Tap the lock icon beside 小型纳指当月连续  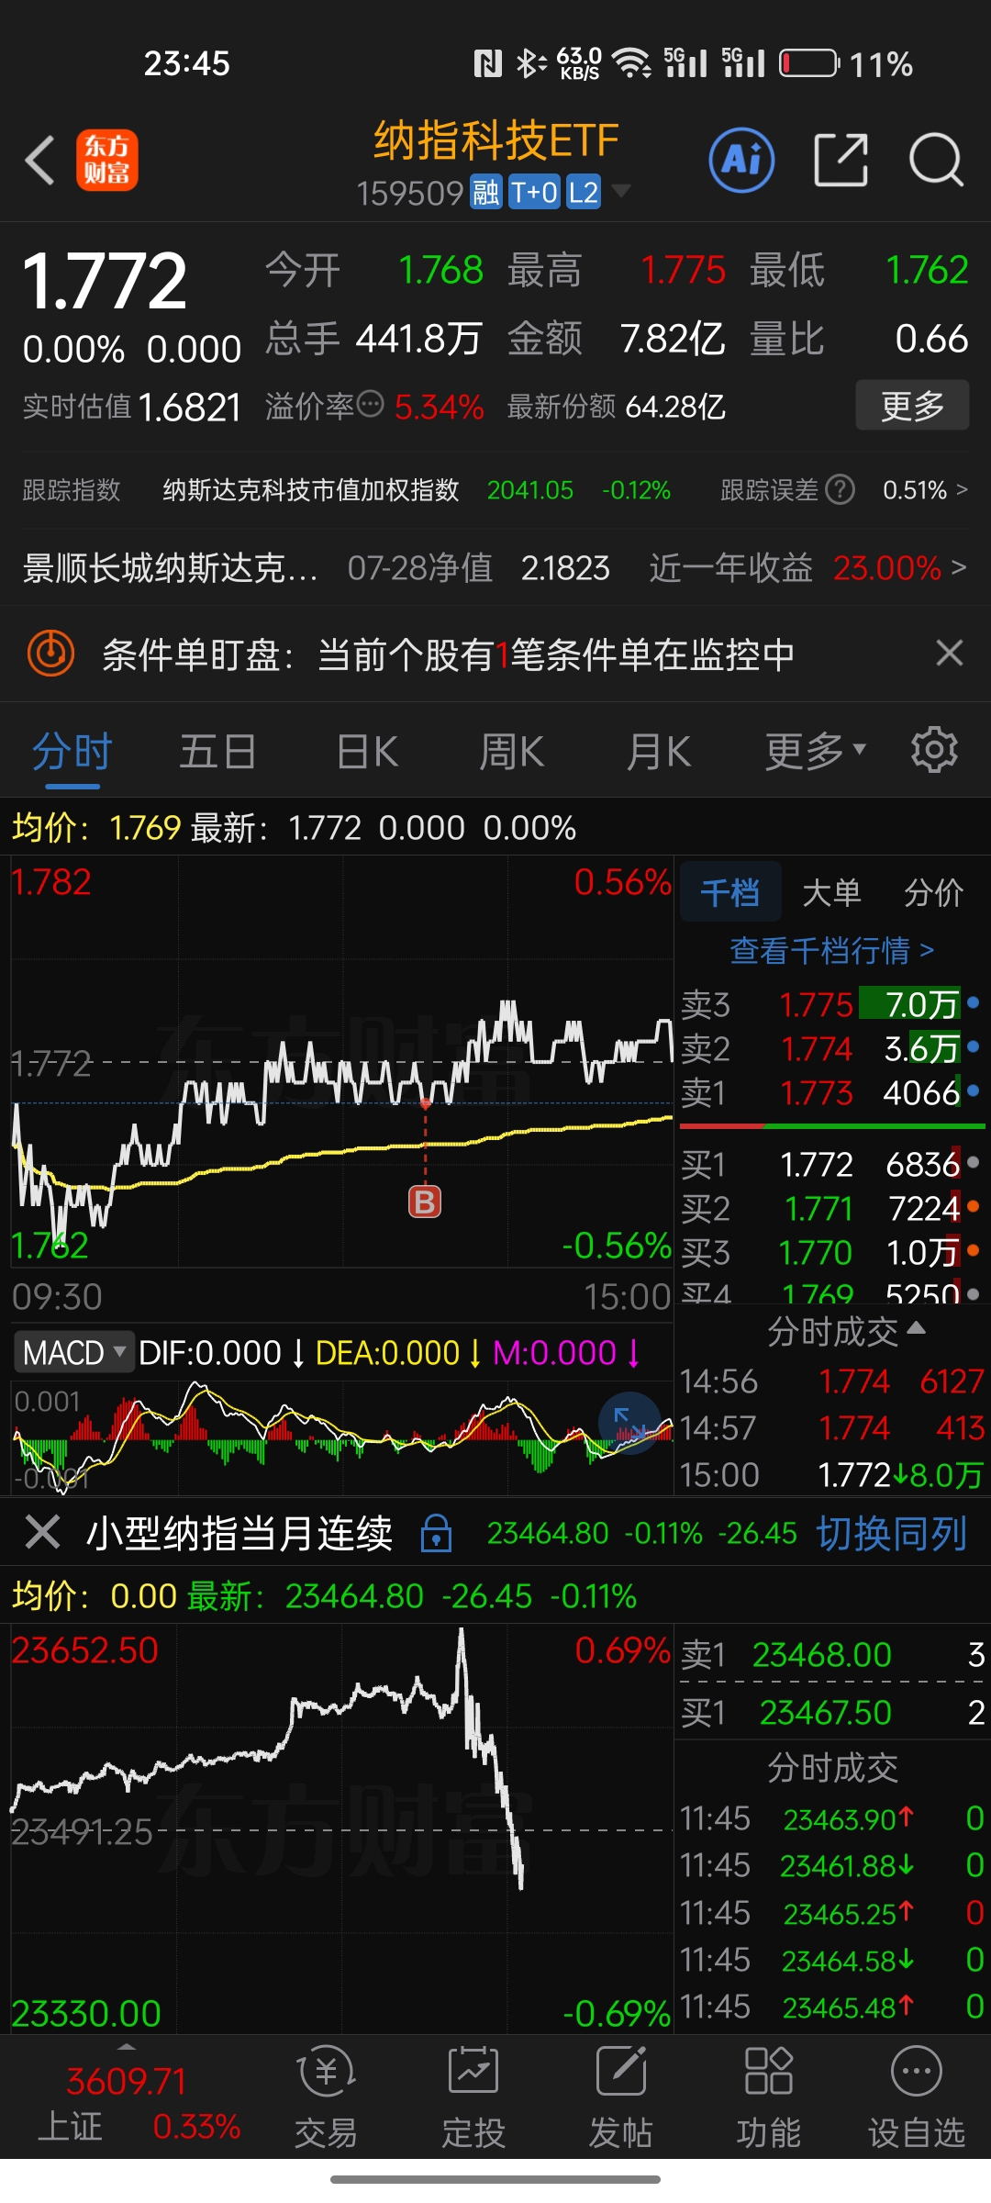pyautogui.click(x=436, y=1532)
